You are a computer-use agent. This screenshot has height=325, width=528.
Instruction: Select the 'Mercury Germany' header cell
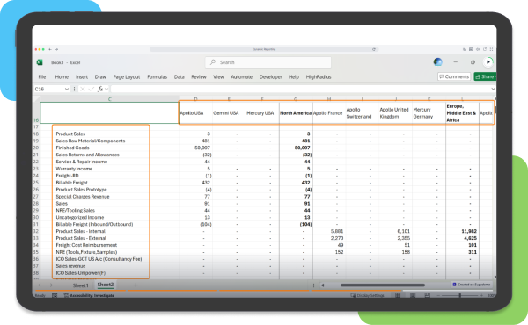(429, 113)
